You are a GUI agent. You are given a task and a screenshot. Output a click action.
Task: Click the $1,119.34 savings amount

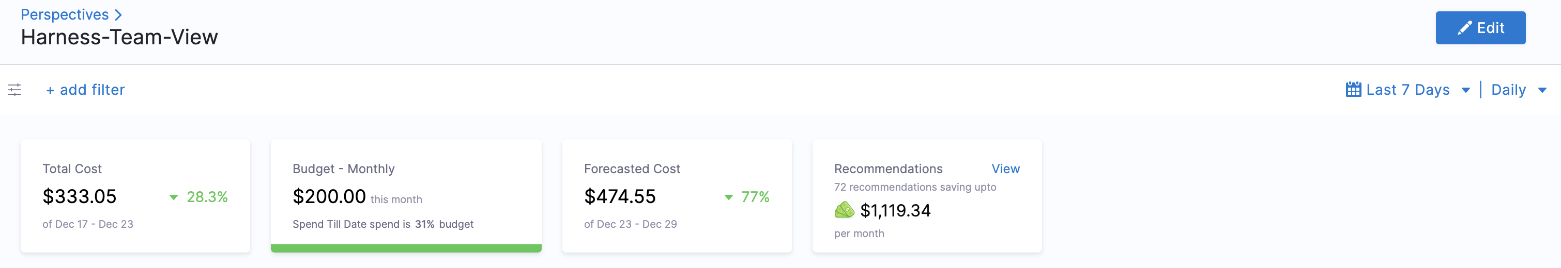click(x=895, y=211)
